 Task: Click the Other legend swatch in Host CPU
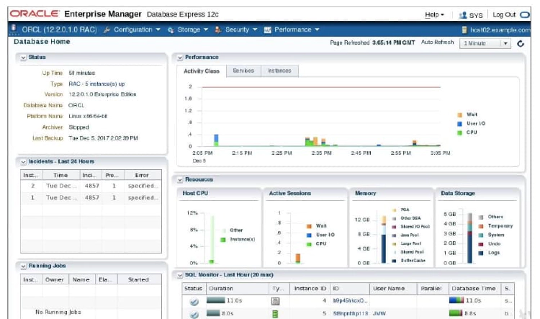tap(222, 230)
